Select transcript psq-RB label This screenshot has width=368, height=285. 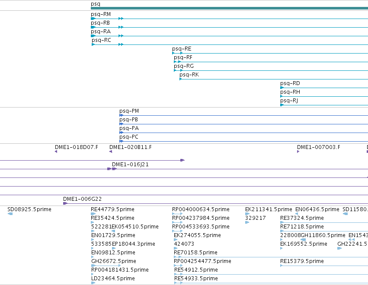click(x=100, y=23)
